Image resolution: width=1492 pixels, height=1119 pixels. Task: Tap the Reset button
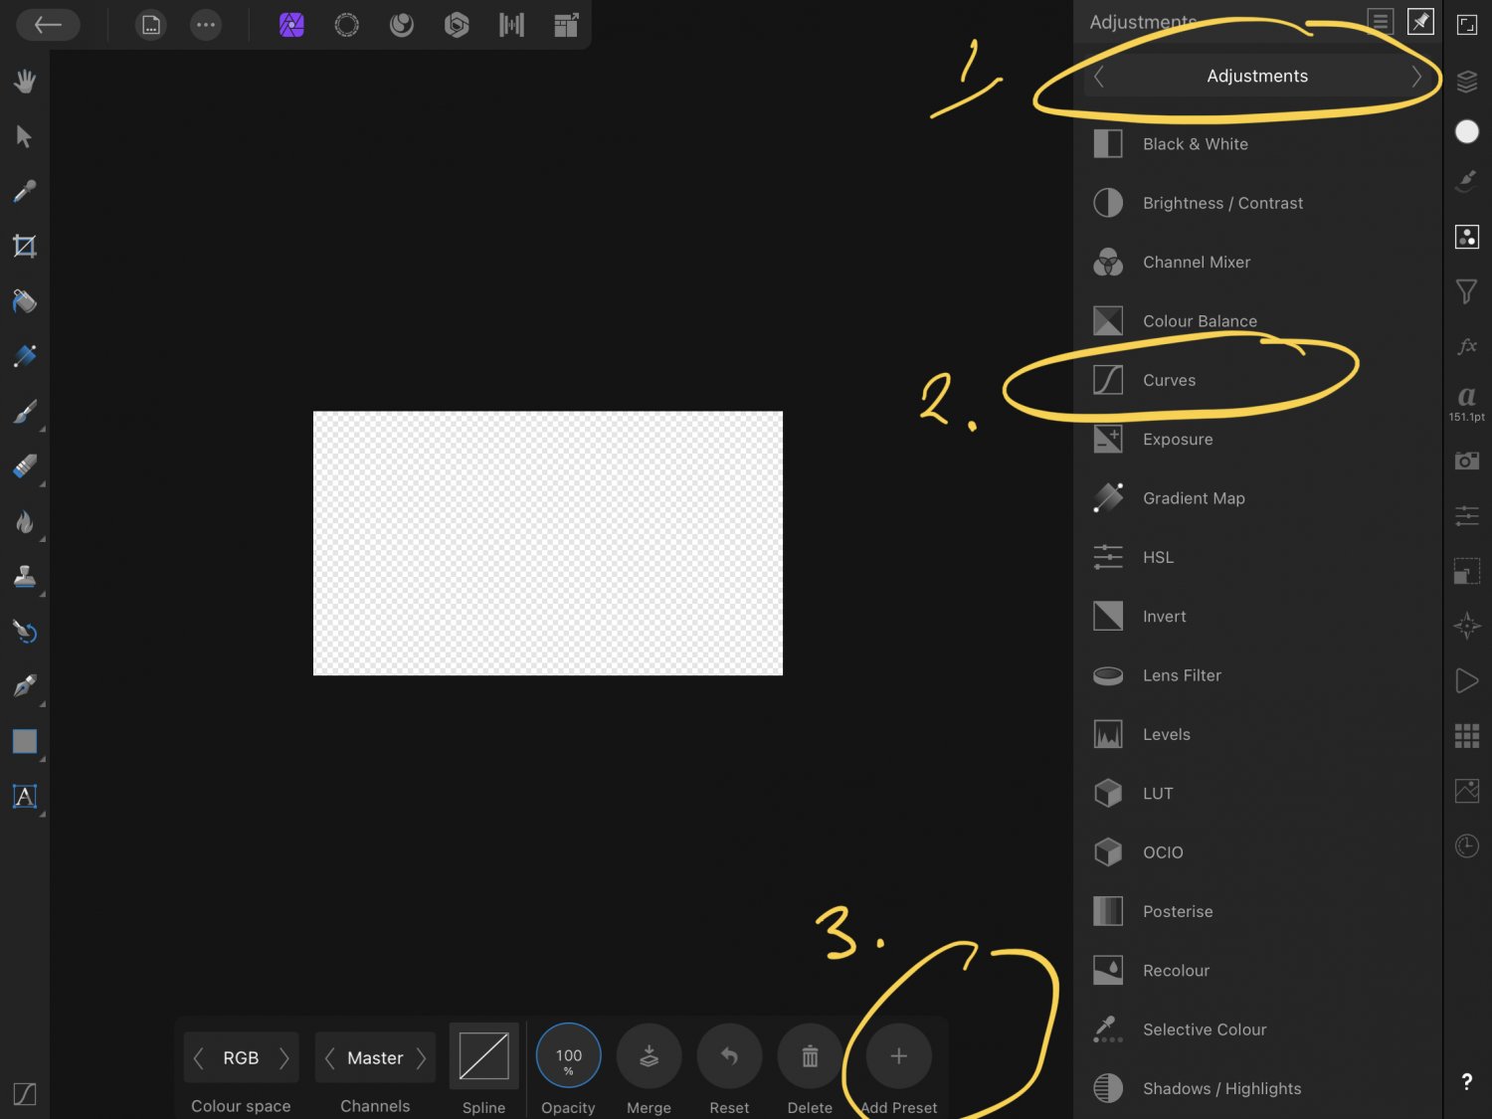(729, 1056)
